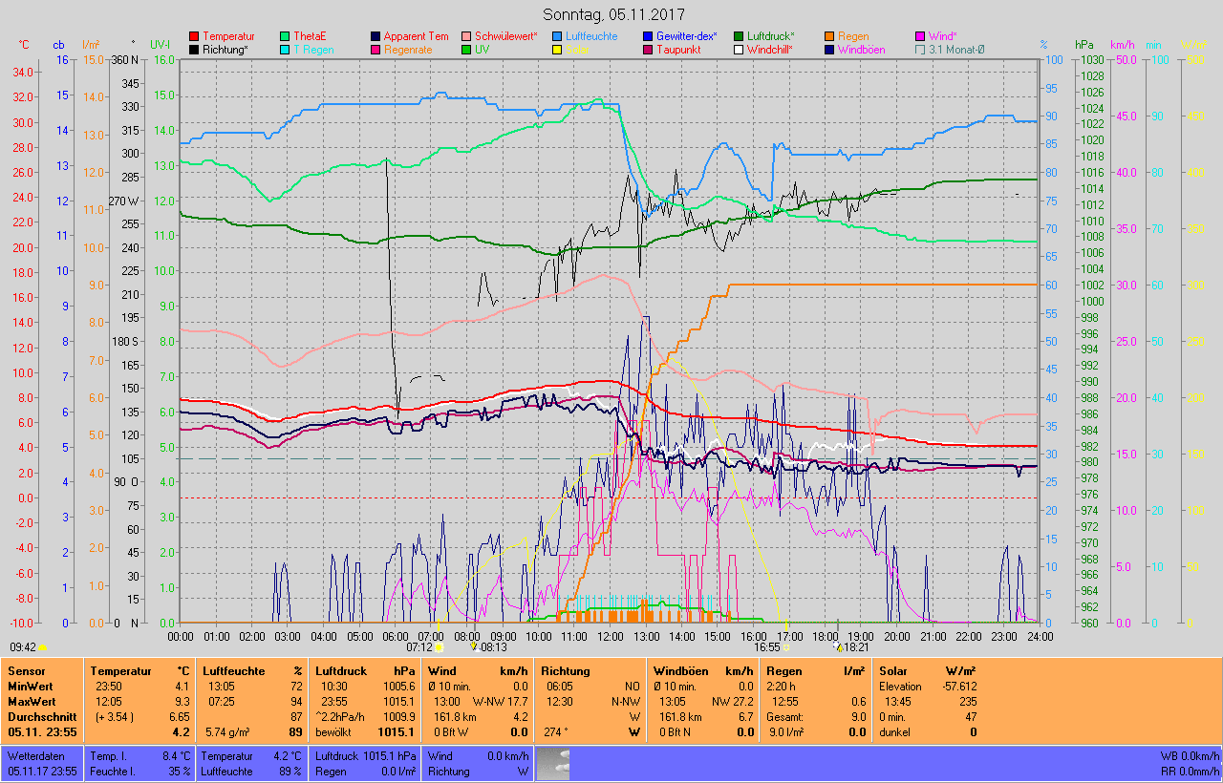Click the sunrise marker at 07:12
Screen dimensions: 1223x783
439,647
